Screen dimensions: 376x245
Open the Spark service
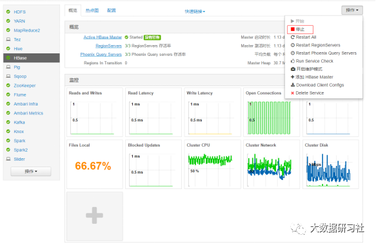[x=19, y=141]
